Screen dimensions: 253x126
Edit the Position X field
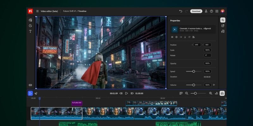(x=197, y=45)
